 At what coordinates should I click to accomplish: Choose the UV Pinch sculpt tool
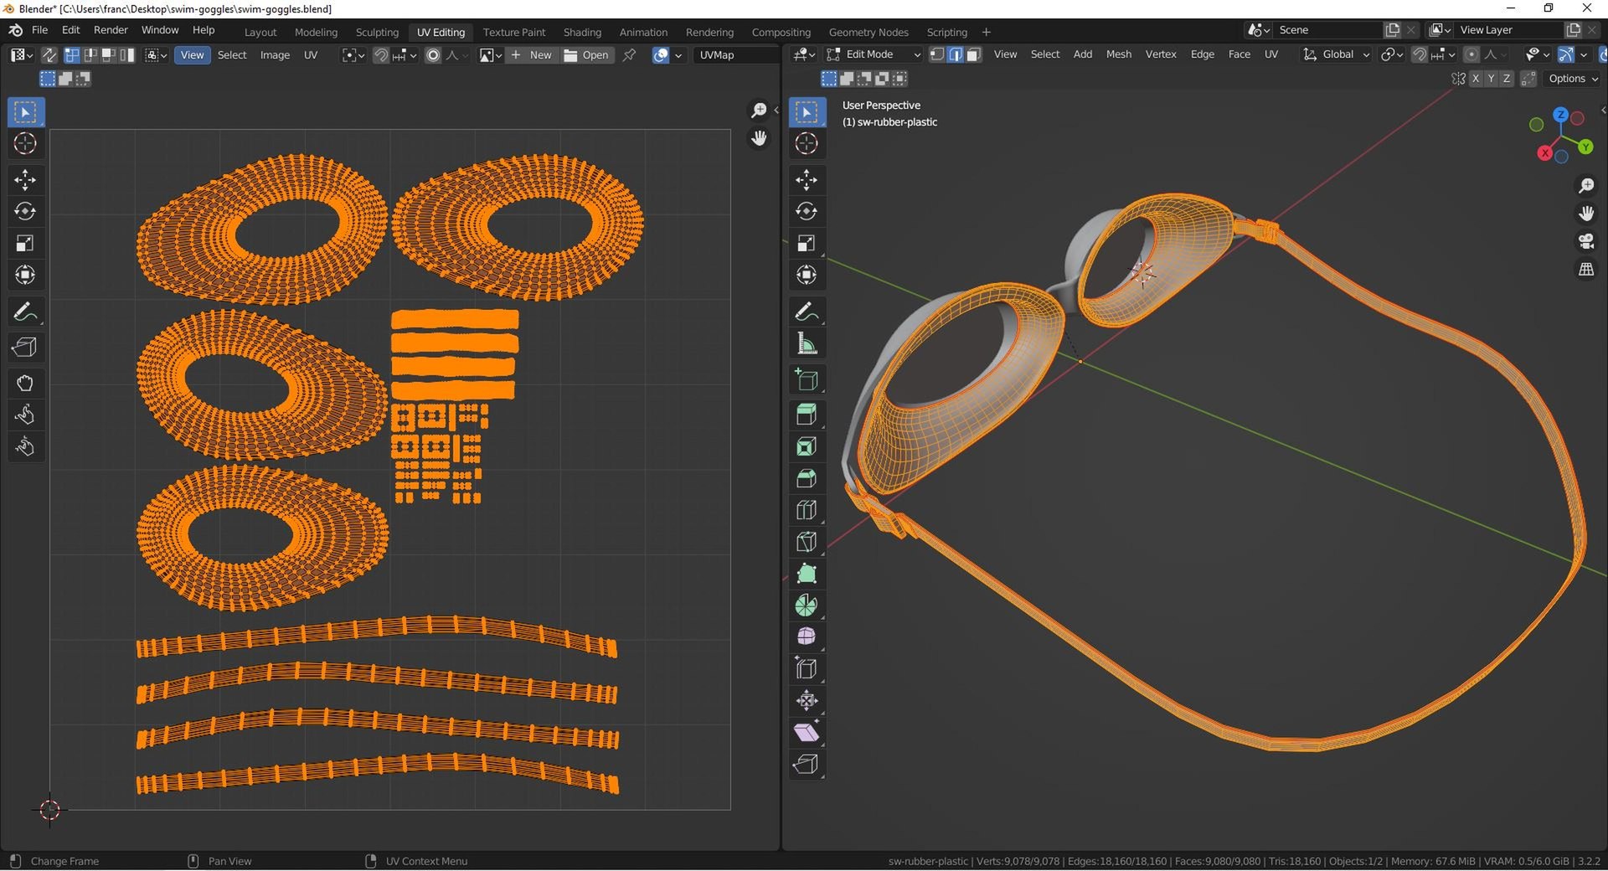coord(25,446)
